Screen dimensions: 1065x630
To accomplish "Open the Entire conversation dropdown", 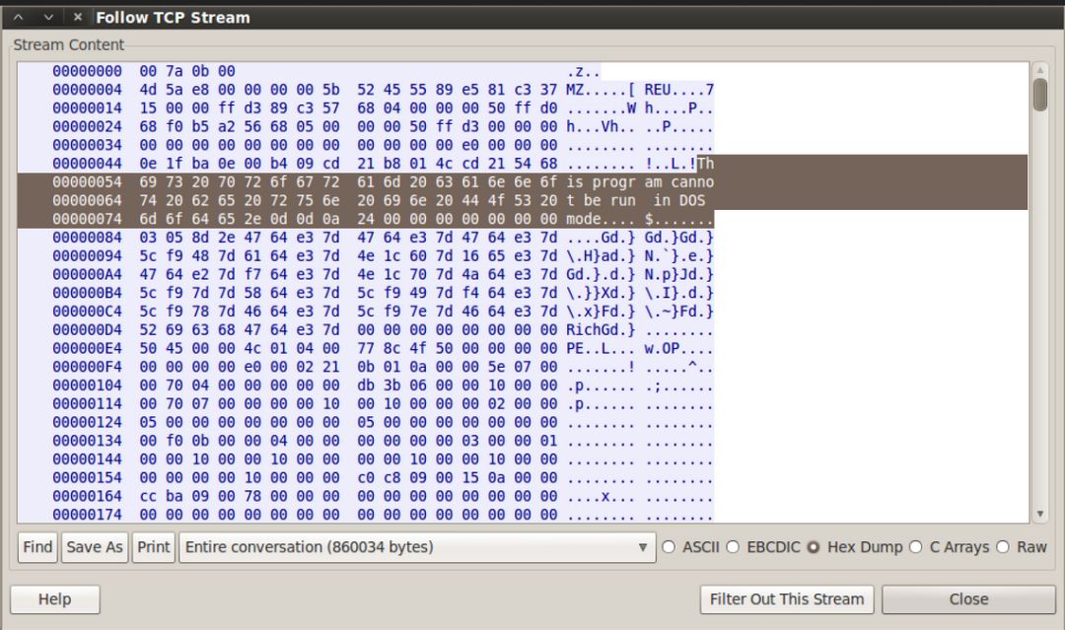I will [417, 547].
